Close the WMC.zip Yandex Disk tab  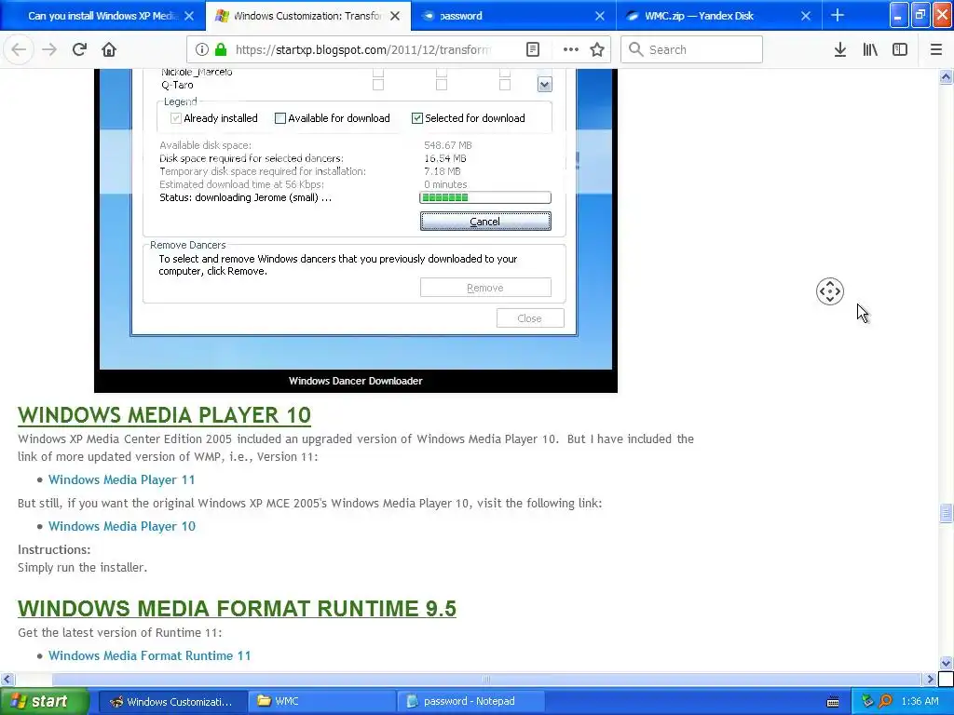click(x=806, y=16)
